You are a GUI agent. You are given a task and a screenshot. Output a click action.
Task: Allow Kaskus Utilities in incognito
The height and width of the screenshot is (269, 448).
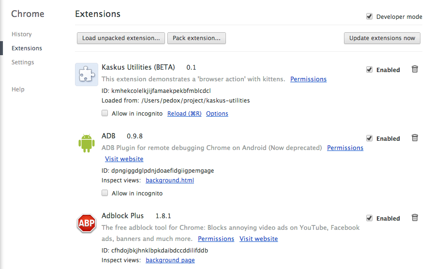pos(105,113)
